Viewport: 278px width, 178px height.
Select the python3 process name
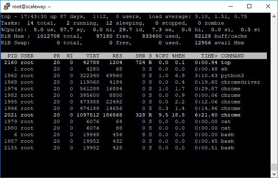click(x=232, y=75)
